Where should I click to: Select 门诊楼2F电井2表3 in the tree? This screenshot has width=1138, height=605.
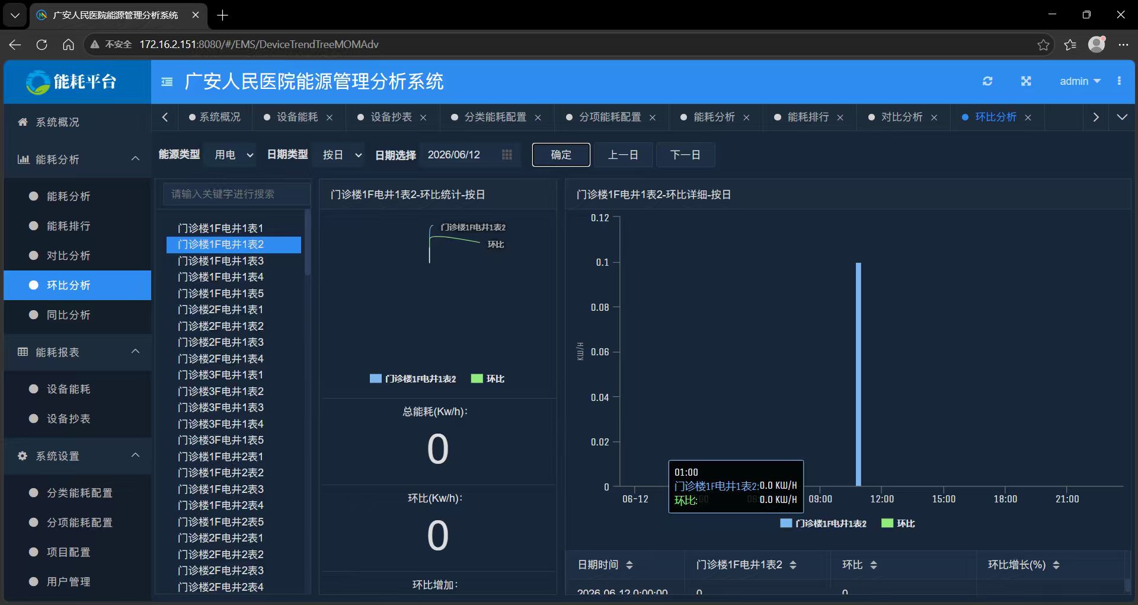220,571
